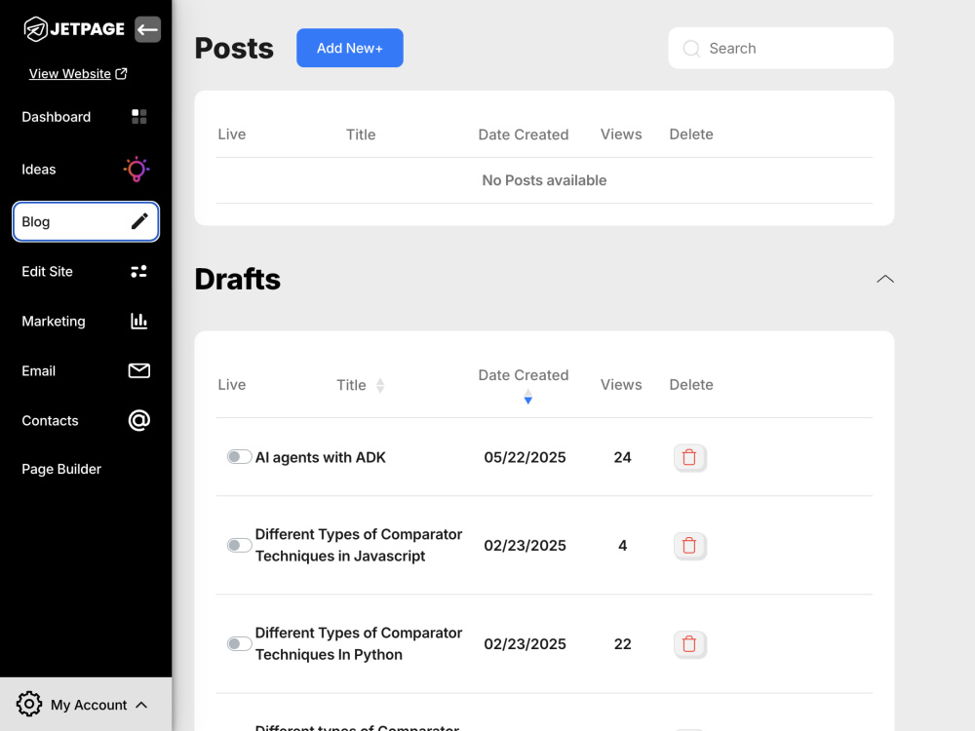
Task: Open the Email section
Action: click(86, 370)
